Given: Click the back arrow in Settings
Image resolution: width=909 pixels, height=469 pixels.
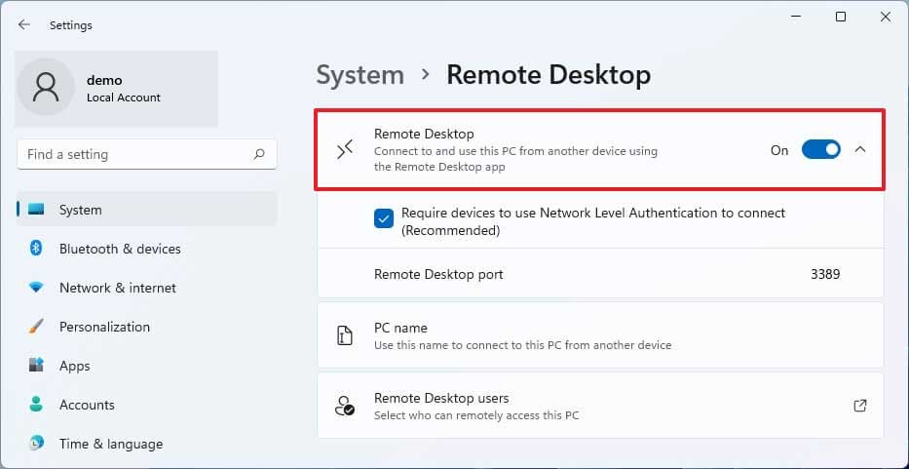Looking at the screenshot, I should tap(23, 24).
